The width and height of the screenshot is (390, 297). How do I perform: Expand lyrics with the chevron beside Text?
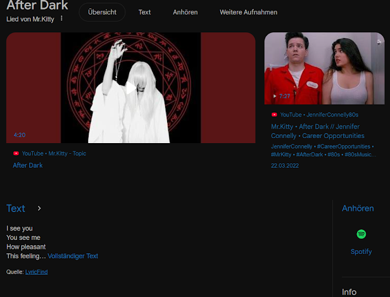(x=39, y=208)
